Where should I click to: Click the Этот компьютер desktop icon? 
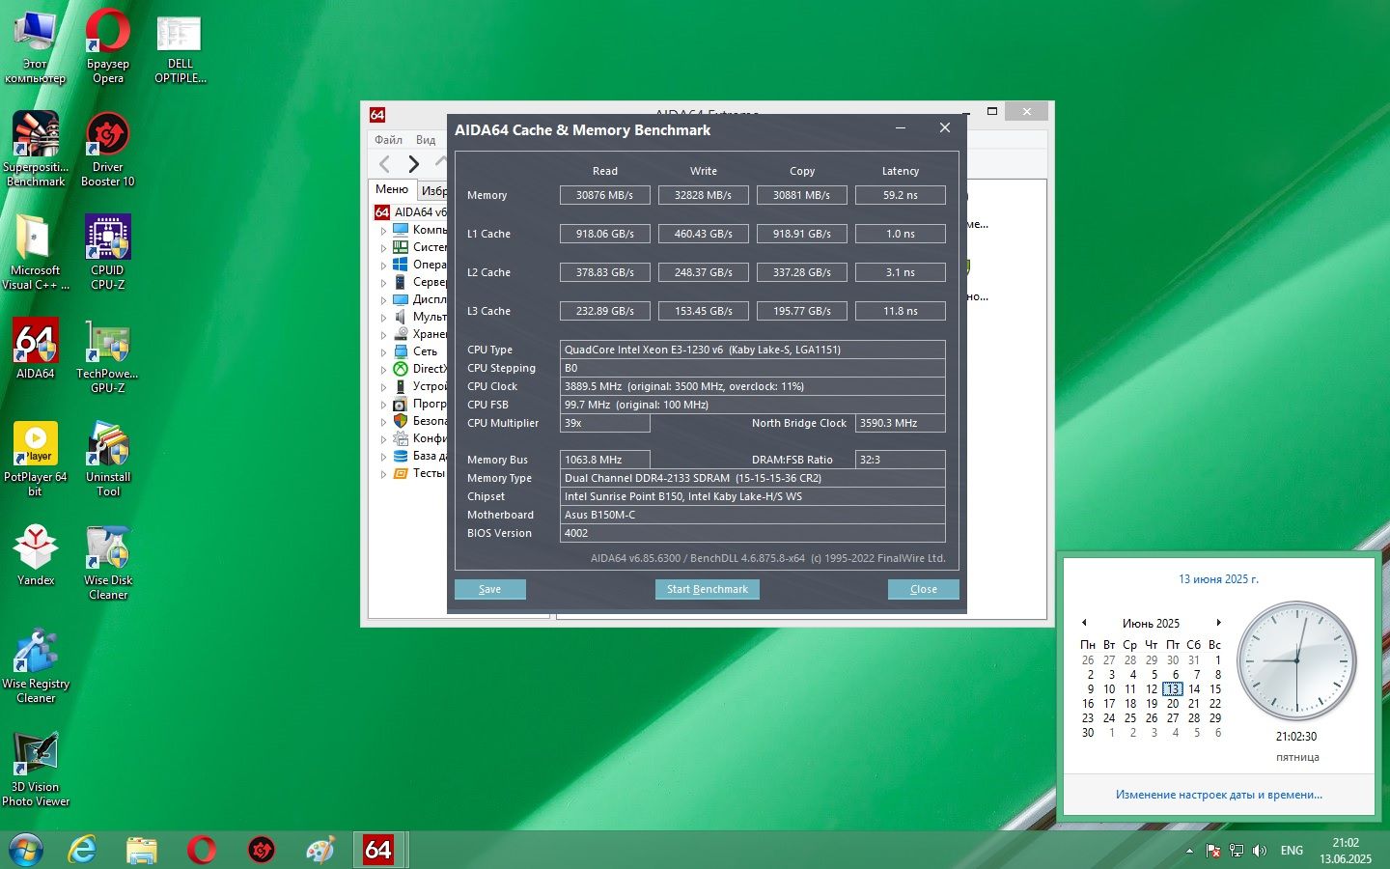click(x=36, y=44)
